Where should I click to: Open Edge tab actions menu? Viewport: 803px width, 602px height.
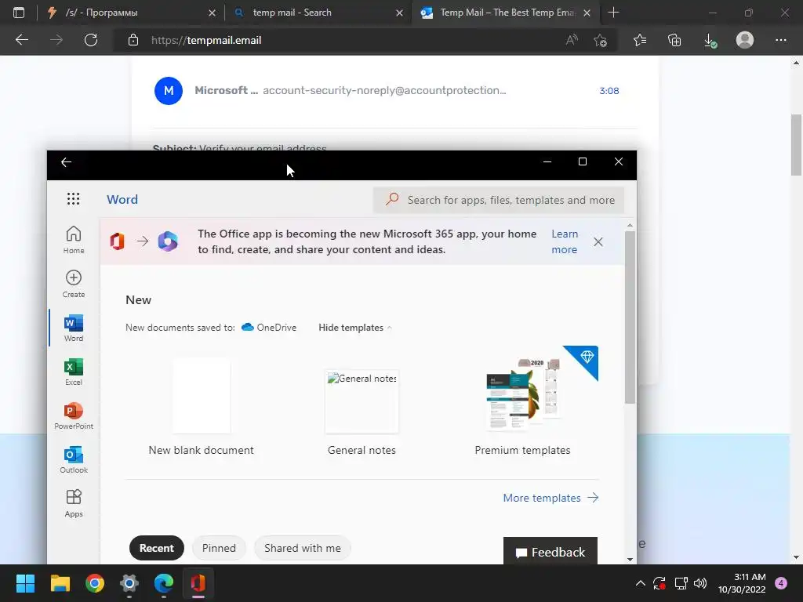click(19, 13)
